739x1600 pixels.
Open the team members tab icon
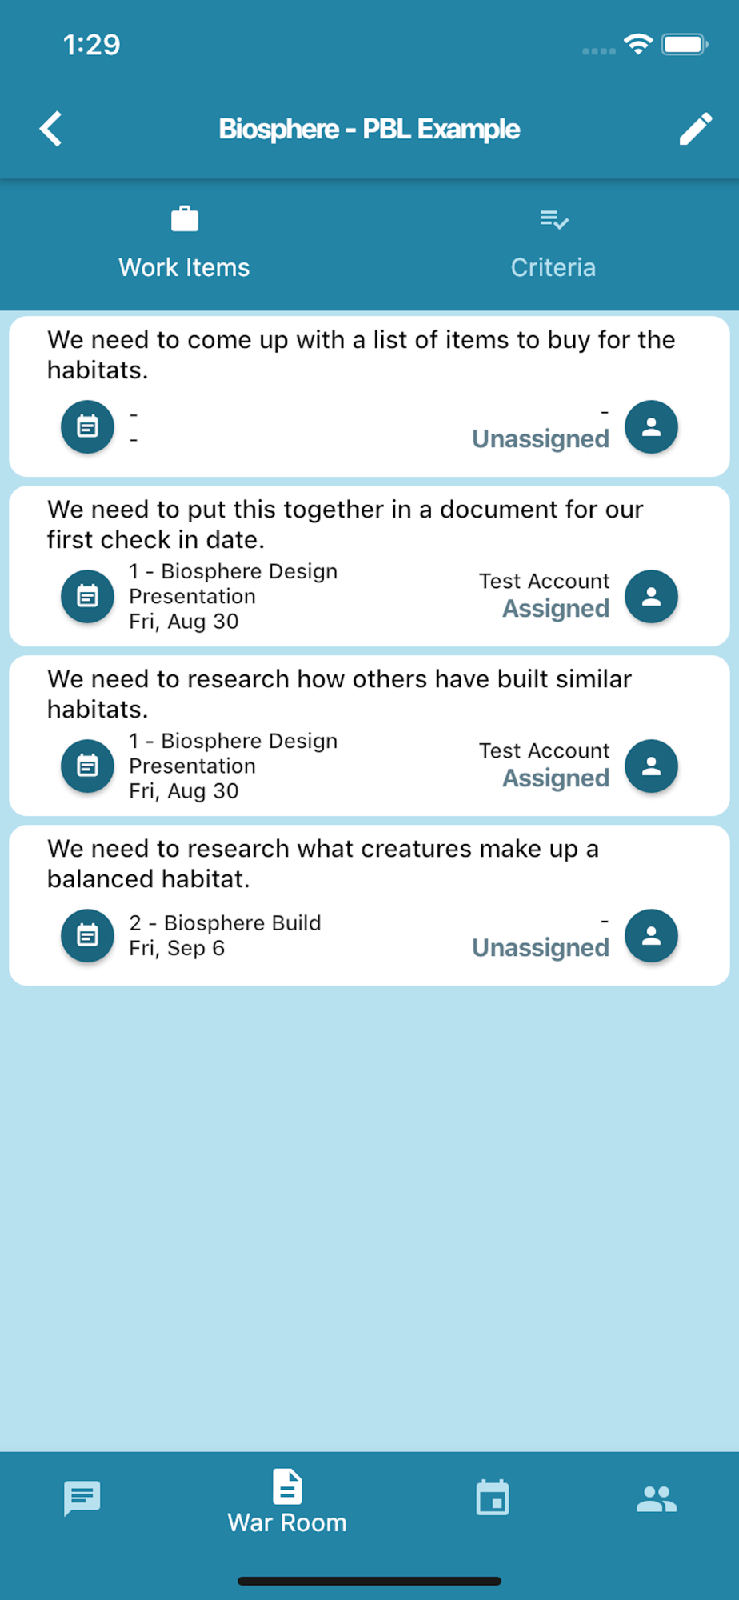coord(657,1498)
